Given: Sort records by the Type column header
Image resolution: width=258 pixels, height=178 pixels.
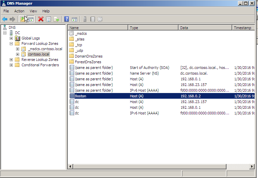Looking at the screenshot, I should [x=153, y=28].
